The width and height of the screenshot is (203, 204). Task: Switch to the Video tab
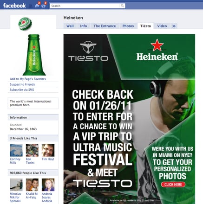[x=162, y=26]
